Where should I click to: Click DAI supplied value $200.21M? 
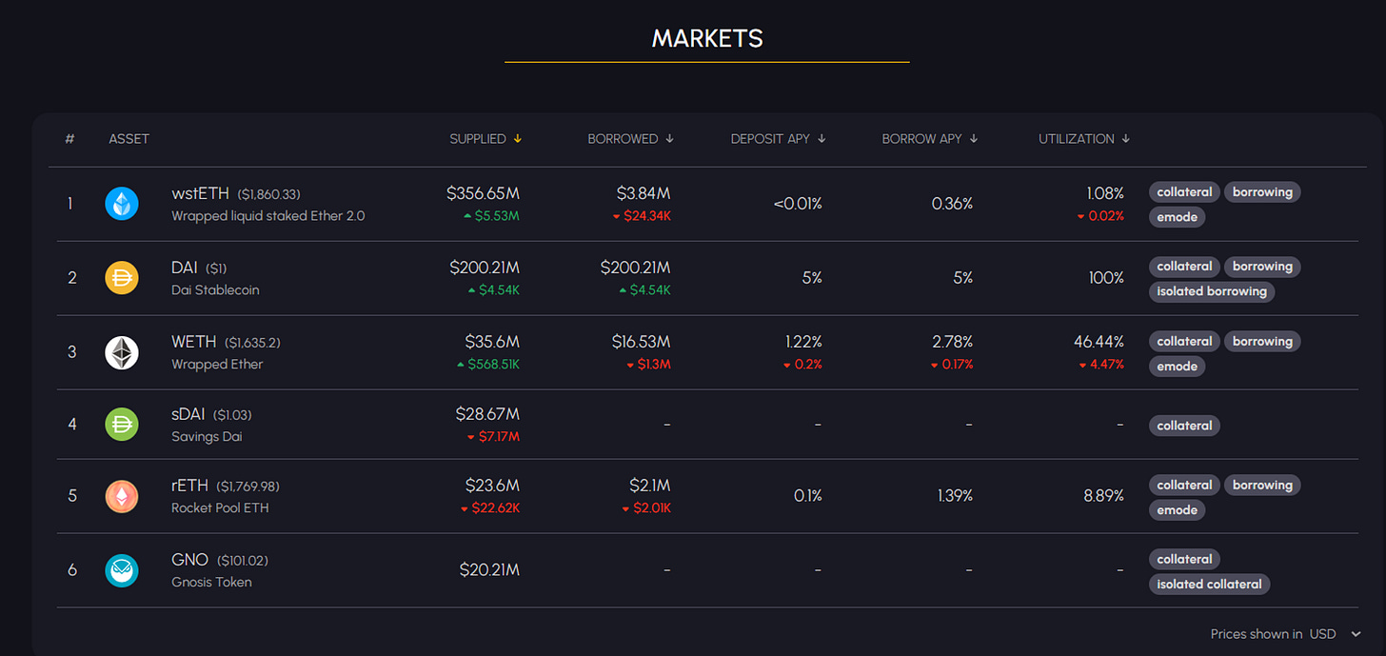(485, 268)
